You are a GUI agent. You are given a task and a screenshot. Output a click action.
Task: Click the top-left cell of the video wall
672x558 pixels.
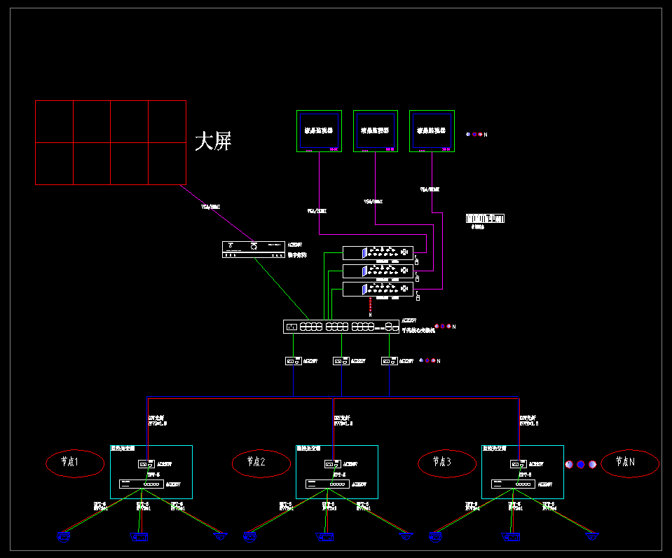click(x=55, y=122)
